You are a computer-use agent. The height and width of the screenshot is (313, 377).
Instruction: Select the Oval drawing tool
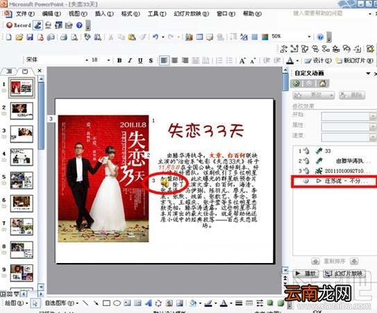[x=117, y=303]
